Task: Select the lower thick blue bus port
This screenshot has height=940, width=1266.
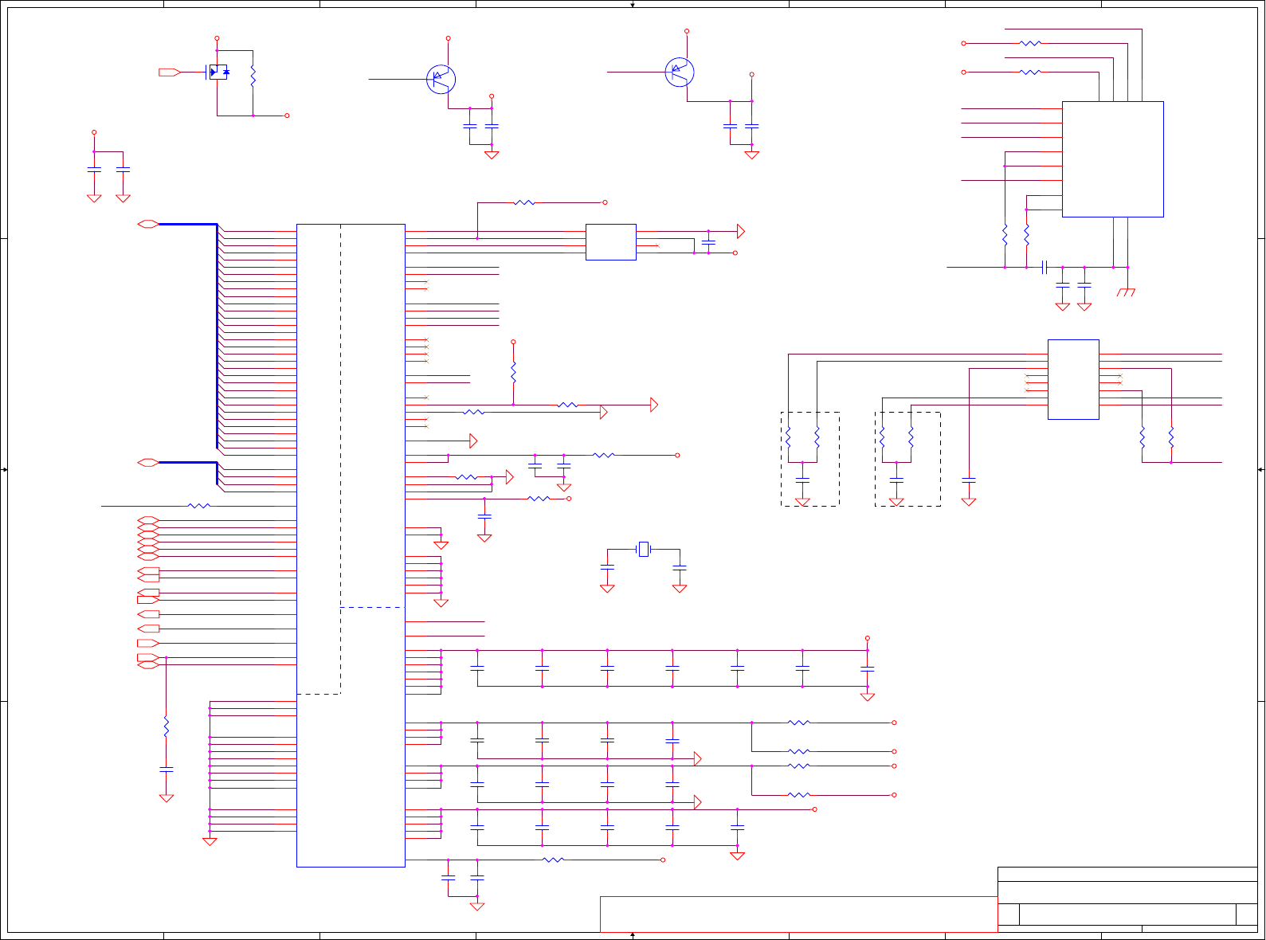Action: (x=148, y=462)
